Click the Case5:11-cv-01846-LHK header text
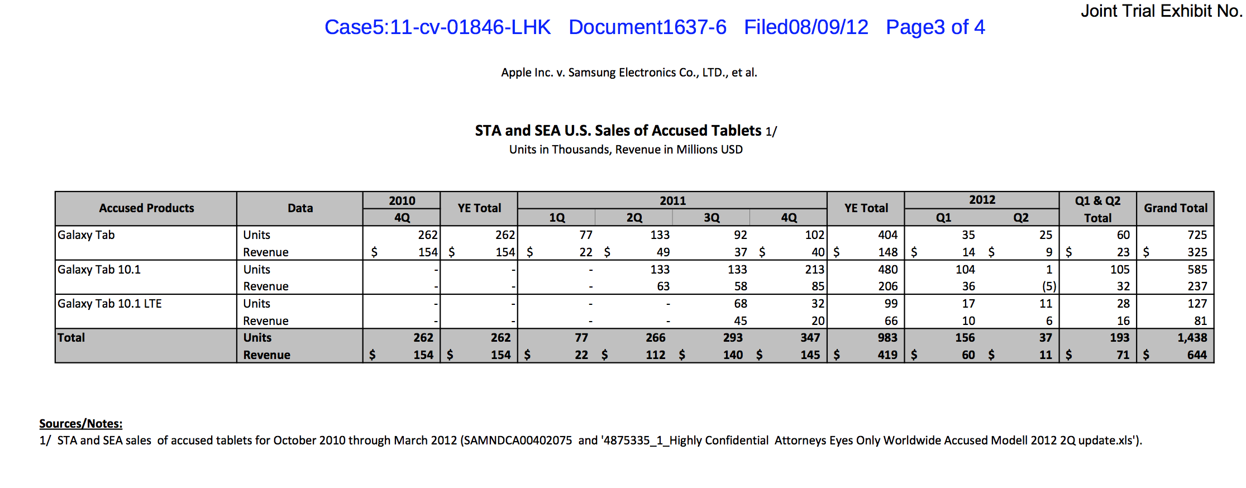 click(437, 27)
